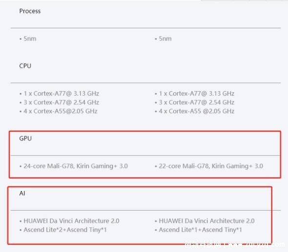288x252 pixels.
Task: Click the divider line under CPU heading
Action: coord(145,83)
